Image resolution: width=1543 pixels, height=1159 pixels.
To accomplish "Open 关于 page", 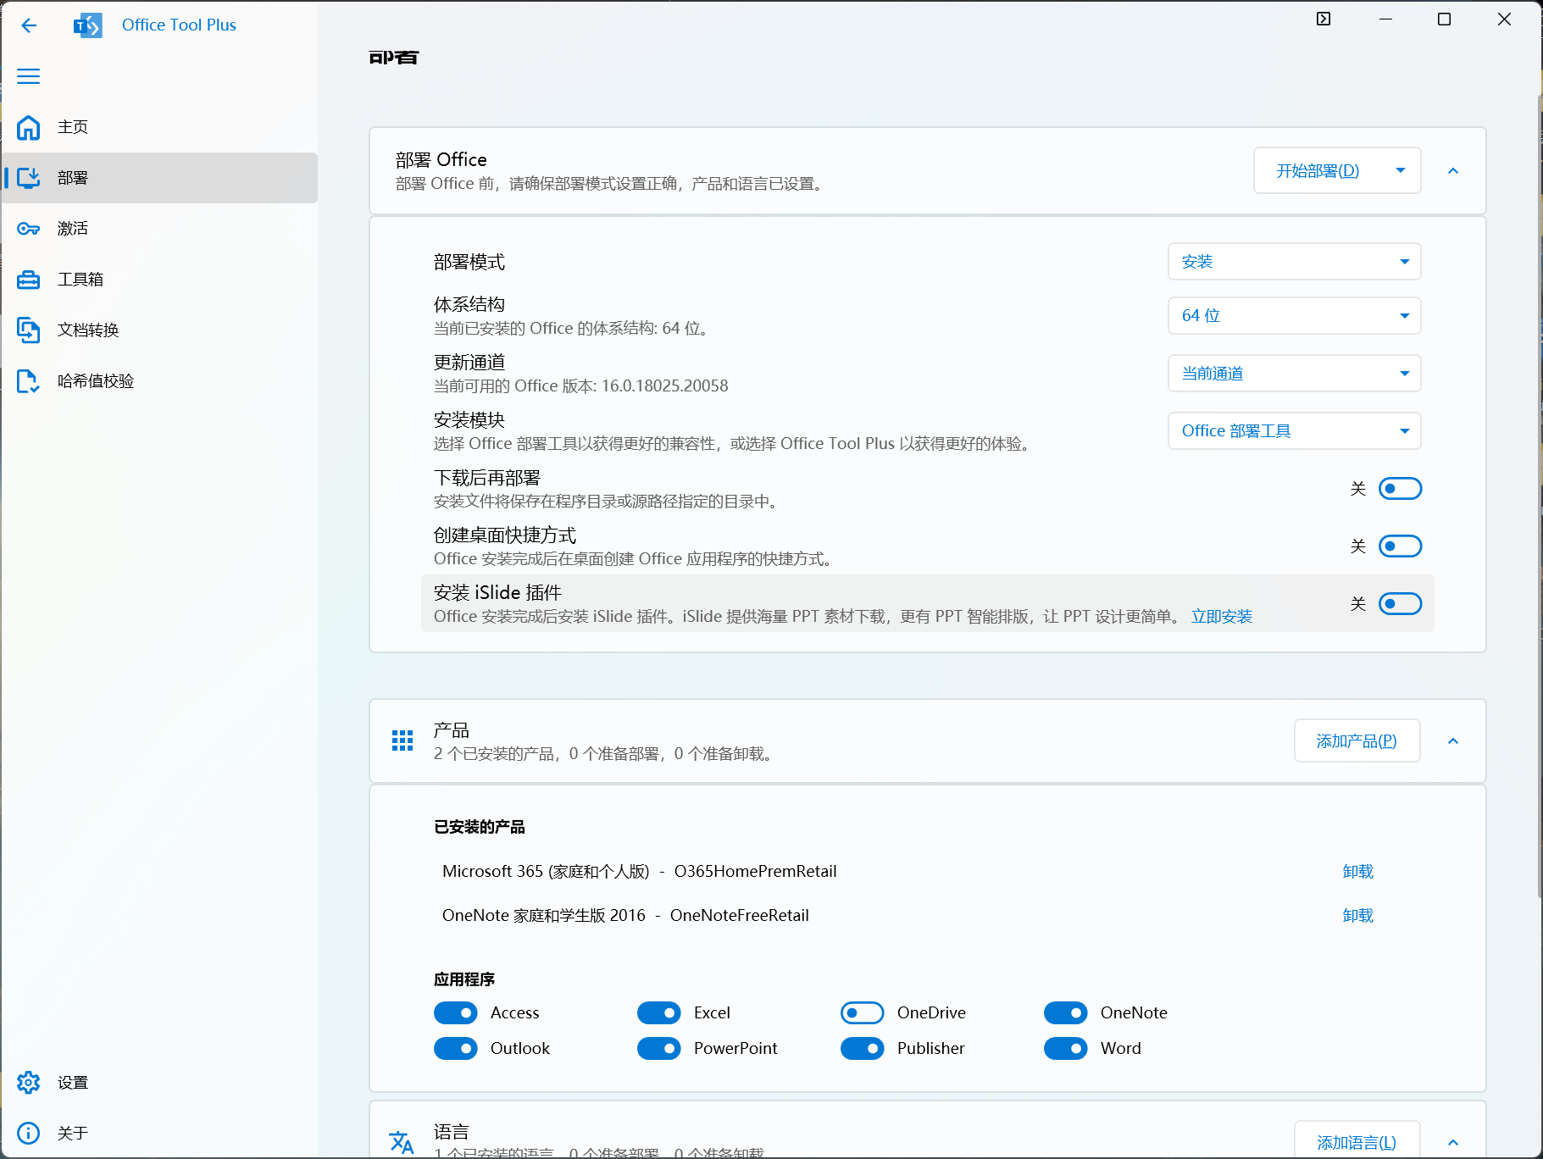I will coord(159,1134).
